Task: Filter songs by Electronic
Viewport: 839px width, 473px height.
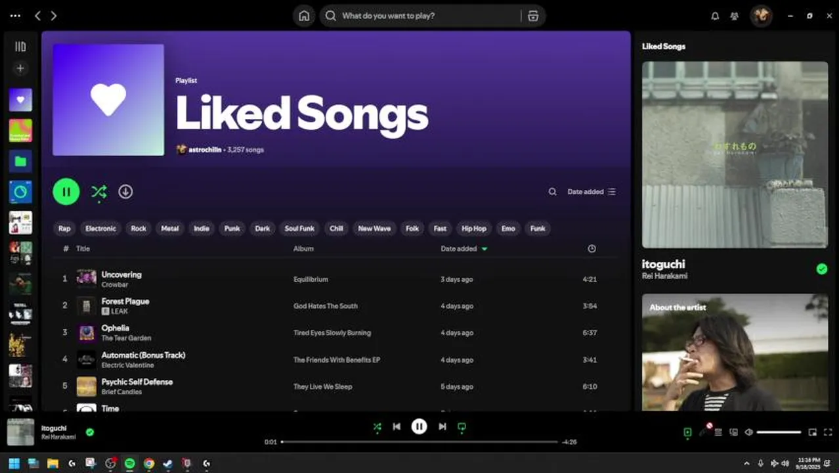Action: click(x=100, y=229)
